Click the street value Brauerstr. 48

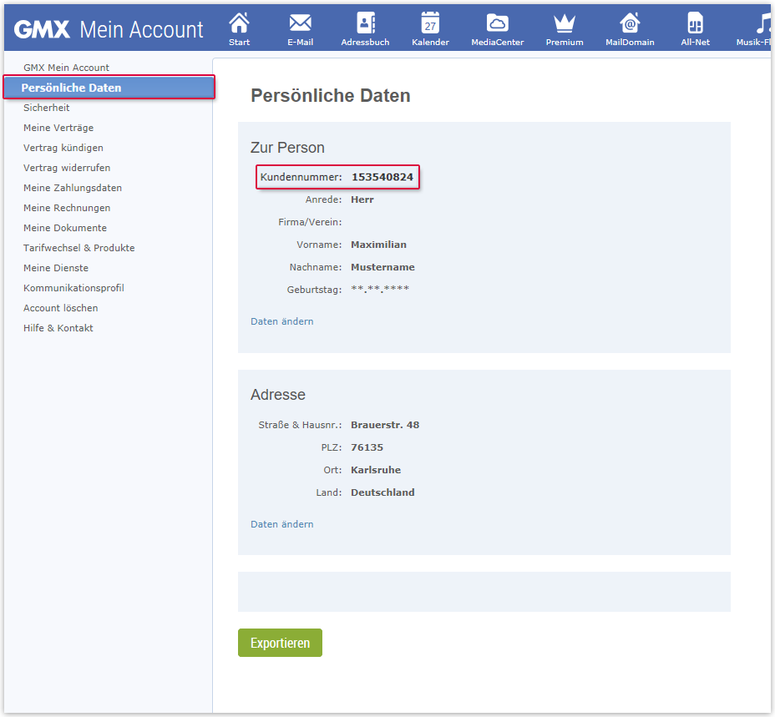click(x=385, y=425)
